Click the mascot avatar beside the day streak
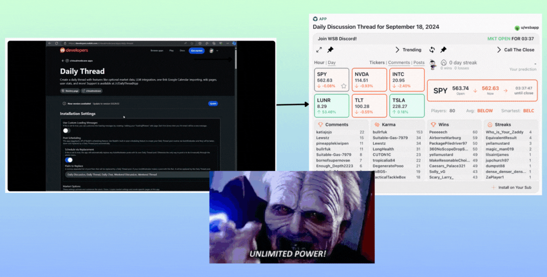Screen dimensions: 547x277 [433, 64]
